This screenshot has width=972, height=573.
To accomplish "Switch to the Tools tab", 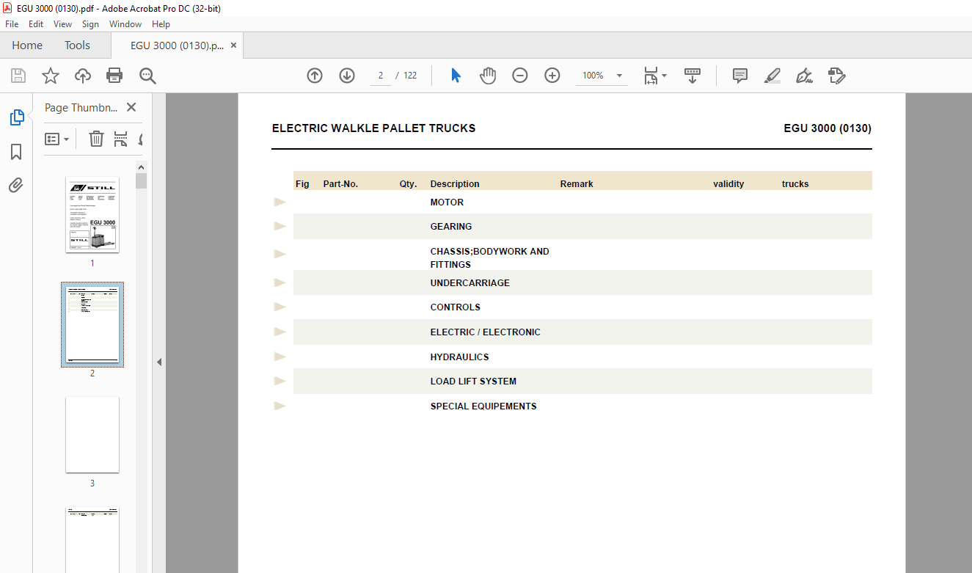I will point(77,45).
